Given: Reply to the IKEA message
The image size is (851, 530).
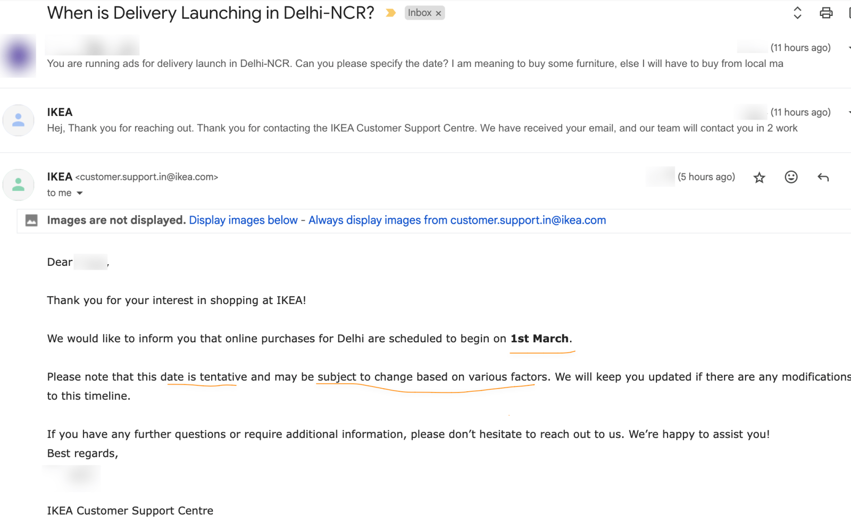Looking at the screenshot, I should coord(823,177).
